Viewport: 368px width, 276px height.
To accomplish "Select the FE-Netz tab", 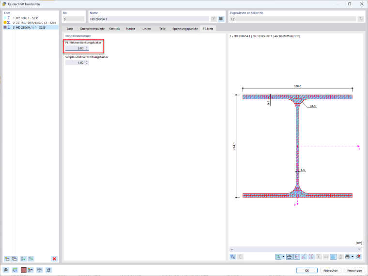I will 208,29.
